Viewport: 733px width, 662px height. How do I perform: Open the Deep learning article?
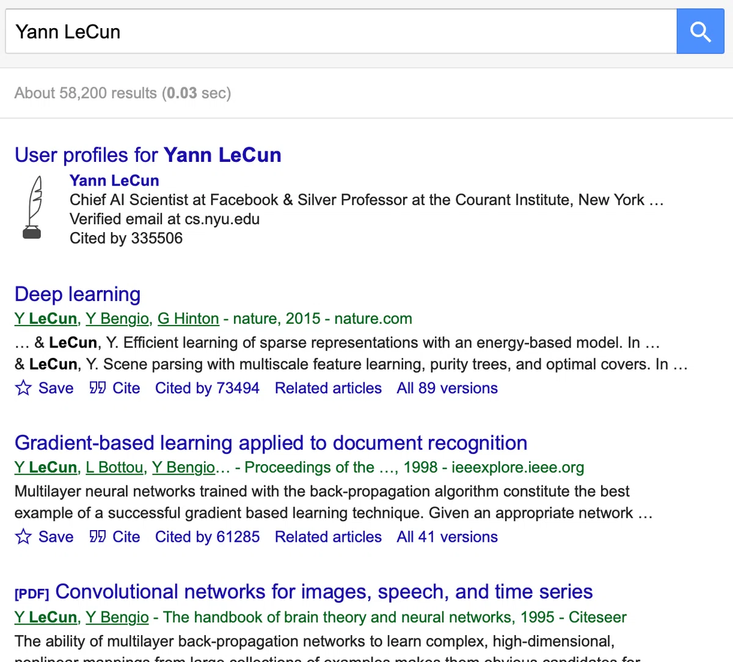pos(78,294)
